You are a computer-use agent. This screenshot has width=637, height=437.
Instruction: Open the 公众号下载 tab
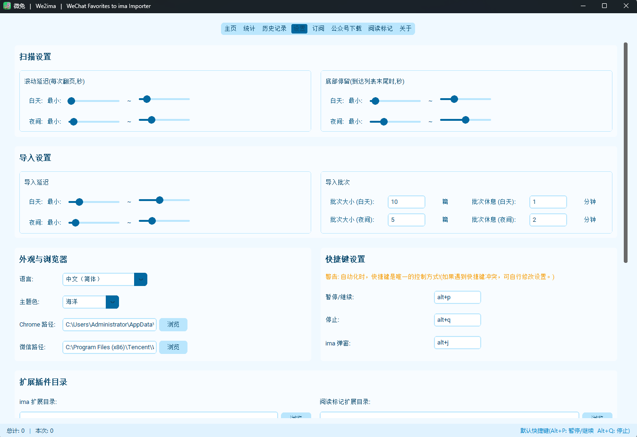(x=346, y=29)
